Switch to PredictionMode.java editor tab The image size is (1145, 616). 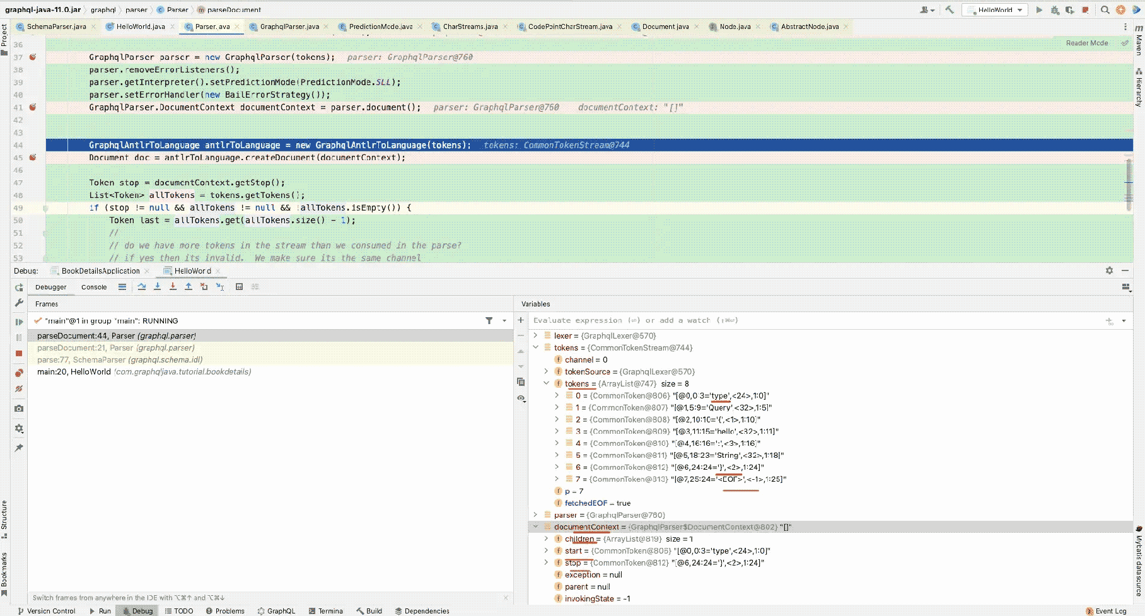tap(381, 26)
